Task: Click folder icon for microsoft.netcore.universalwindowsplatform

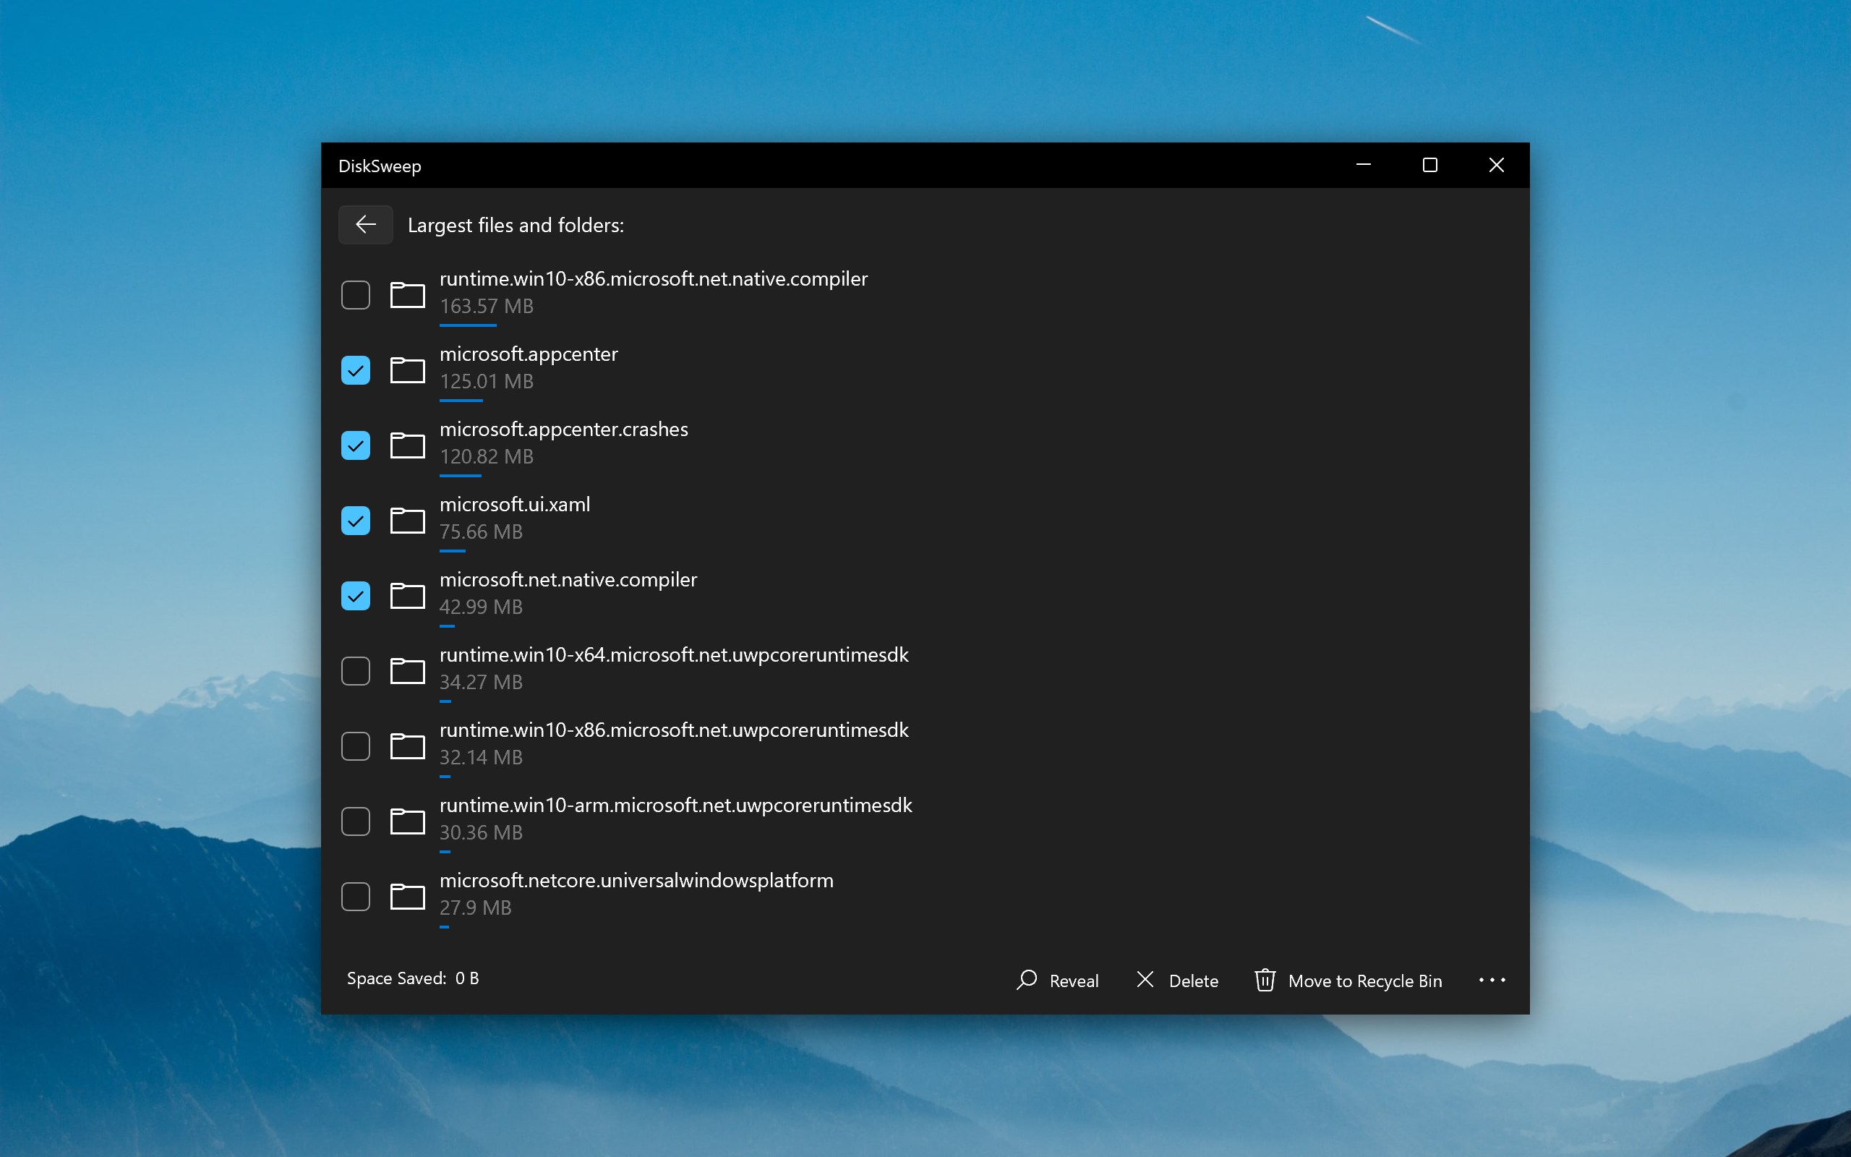Action: click(x=407, y=897)
